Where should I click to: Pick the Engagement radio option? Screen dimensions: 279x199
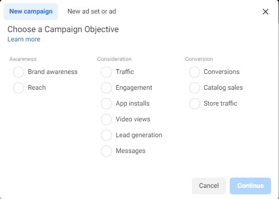coord(106,88)
